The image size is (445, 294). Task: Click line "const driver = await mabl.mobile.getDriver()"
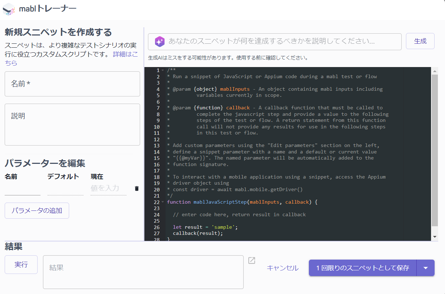coord(235,190)
